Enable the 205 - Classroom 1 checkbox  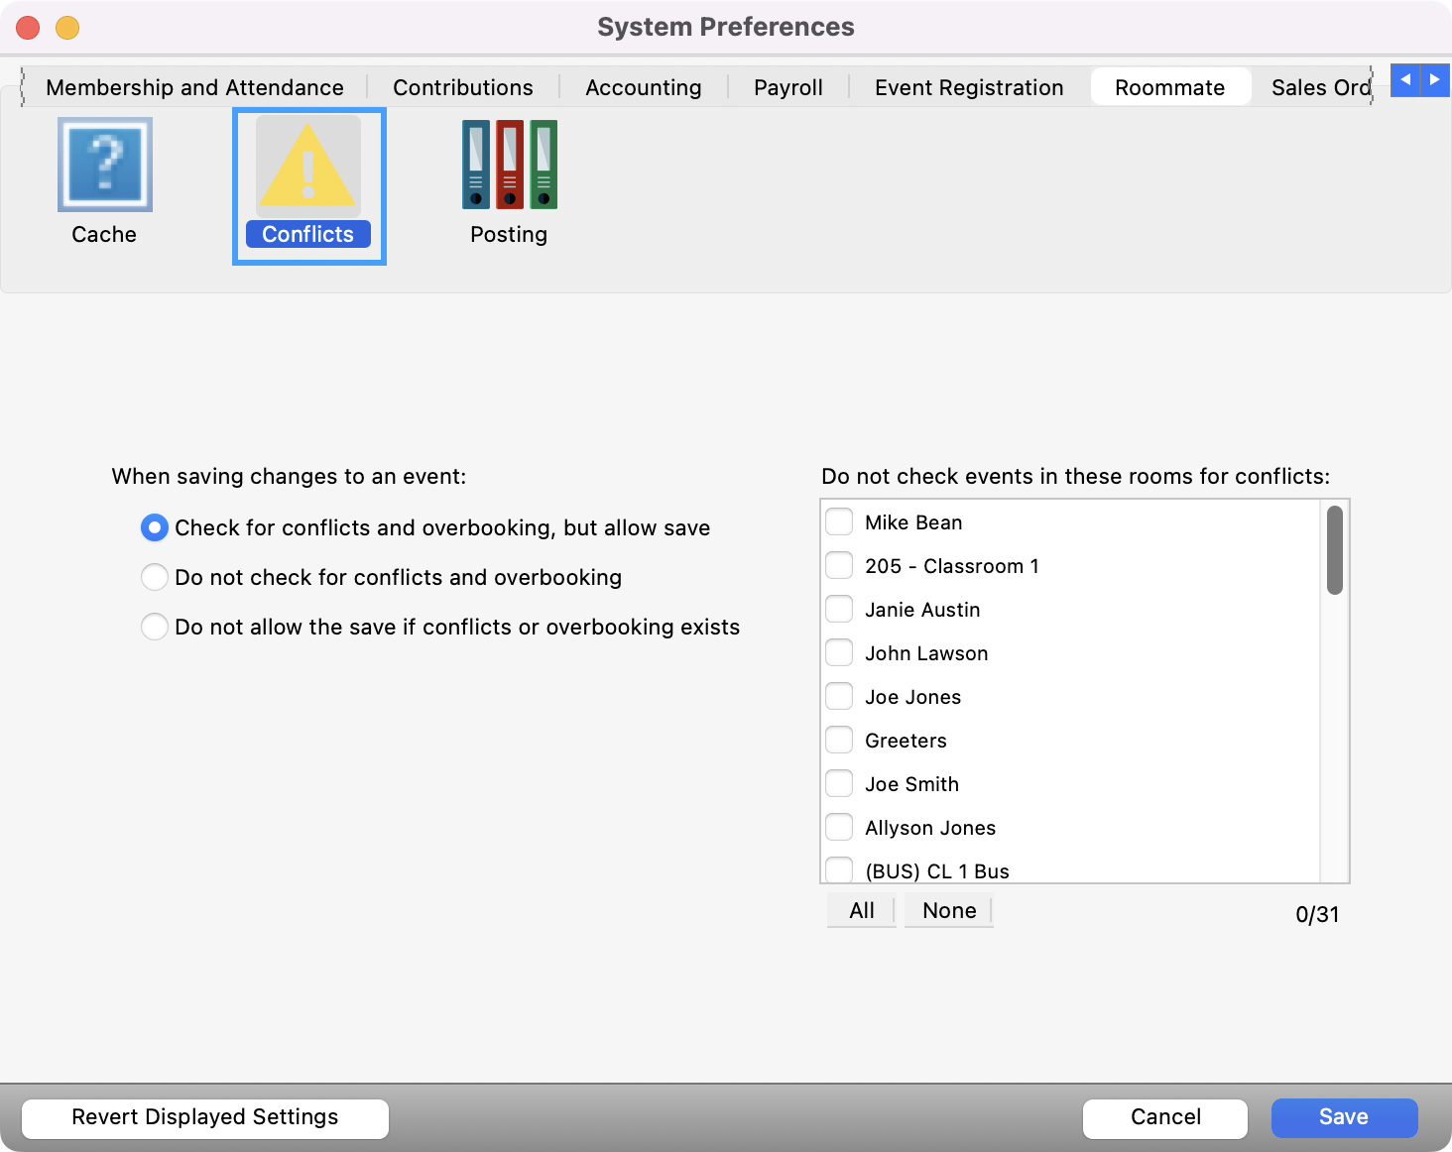tap(839, 566)
